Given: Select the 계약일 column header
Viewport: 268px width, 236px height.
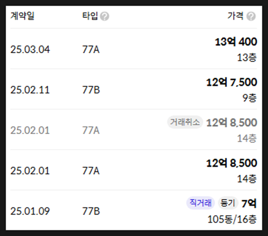Looking at the screenshot, I should pyautogui.click(x=23, y=16).
